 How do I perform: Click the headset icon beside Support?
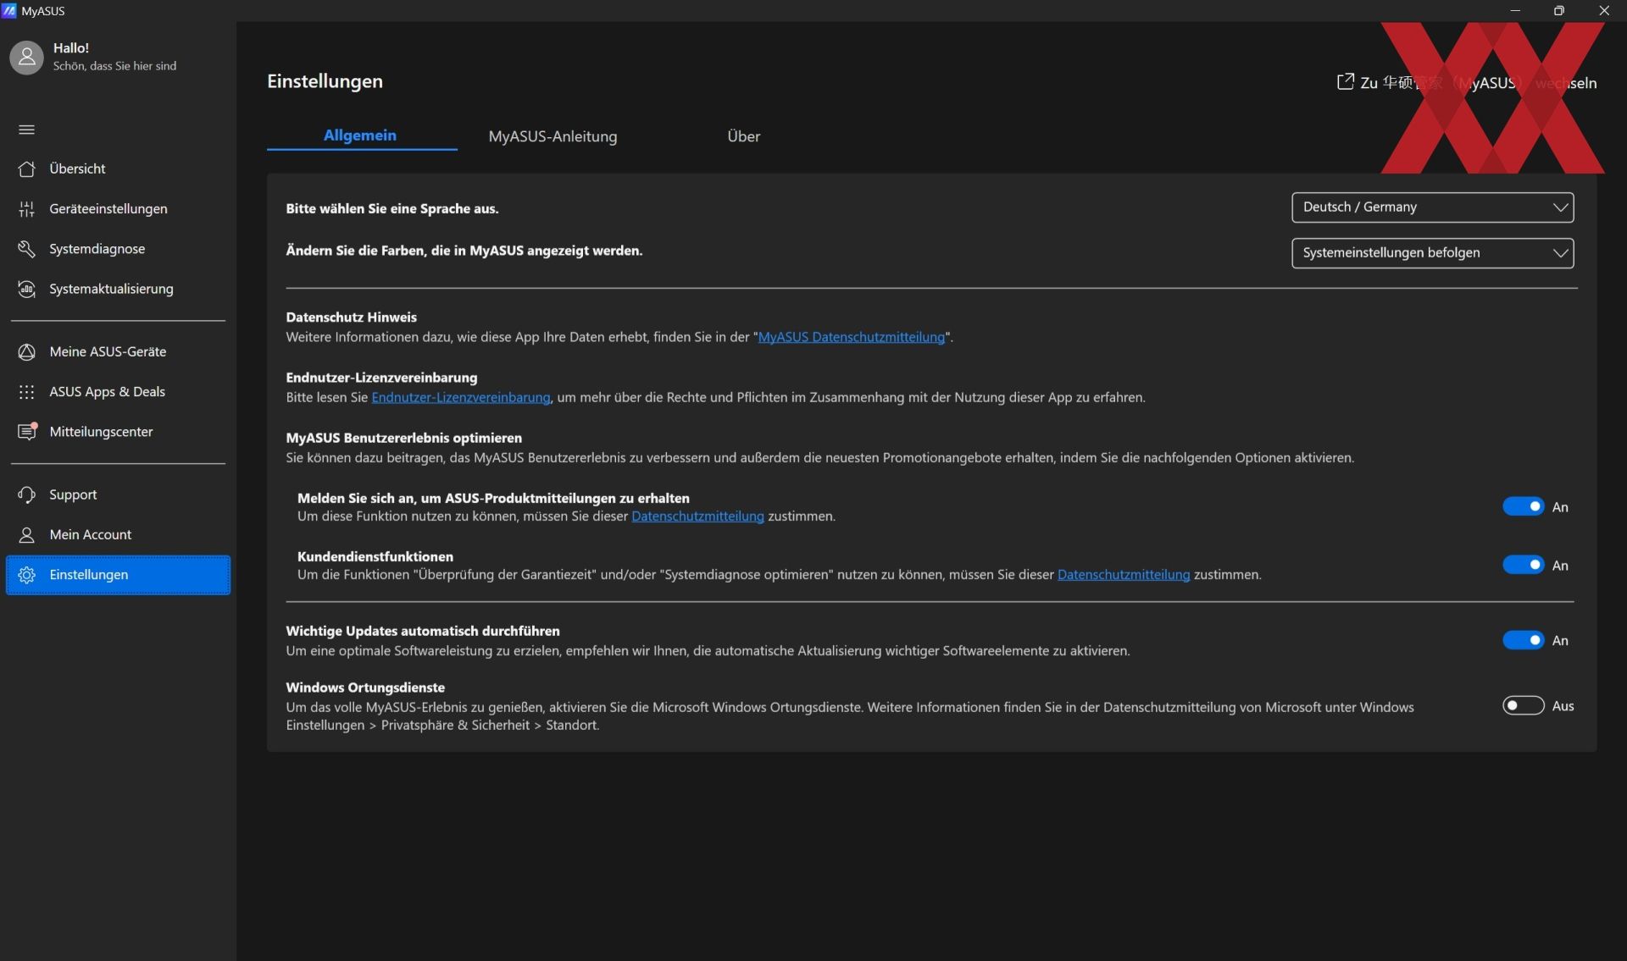click(26, 494)
